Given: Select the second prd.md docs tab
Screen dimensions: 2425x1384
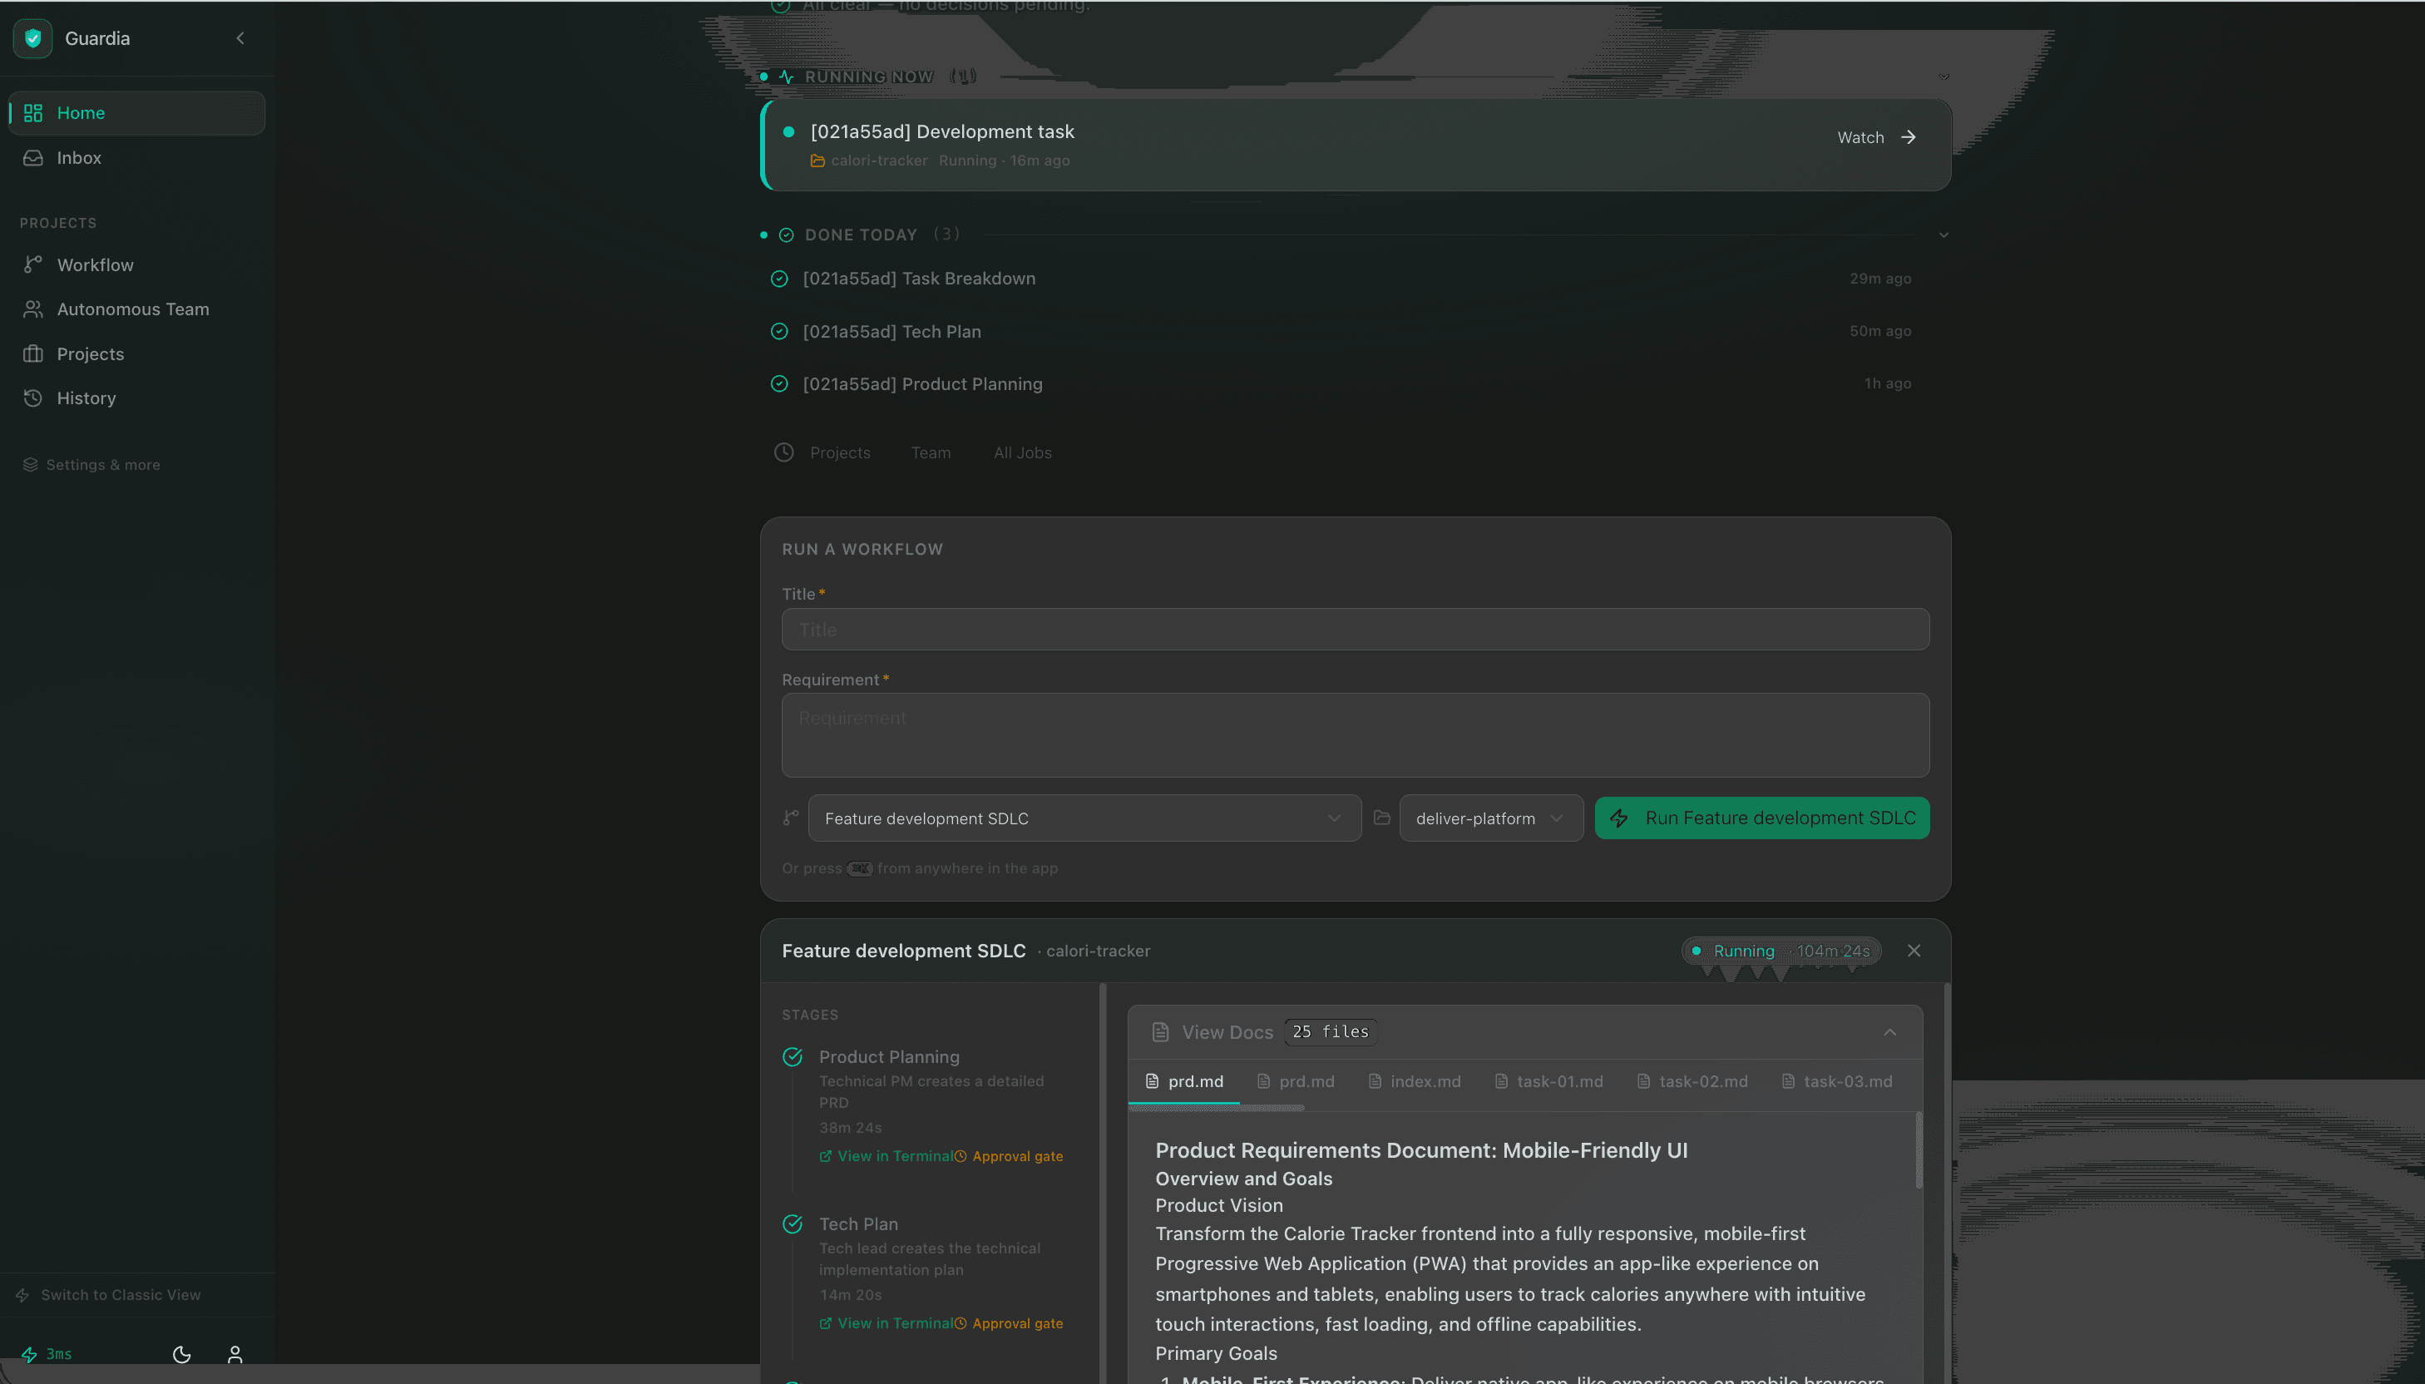Looking at the screenshot, I should 1295,1082.
